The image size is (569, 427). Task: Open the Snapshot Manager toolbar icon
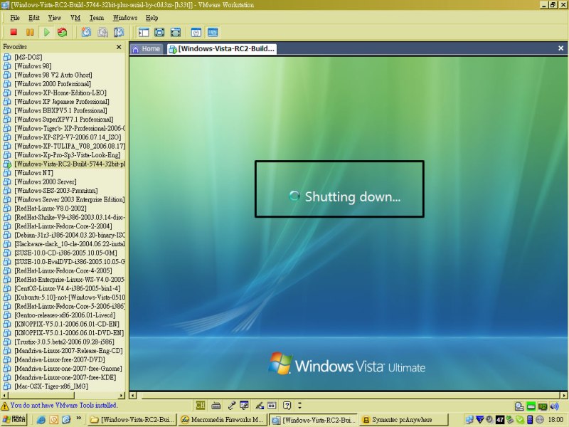119,32
